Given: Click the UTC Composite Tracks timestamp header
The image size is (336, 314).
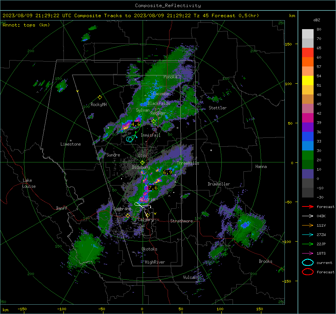Looking at the screenshot, I should 131,16.
